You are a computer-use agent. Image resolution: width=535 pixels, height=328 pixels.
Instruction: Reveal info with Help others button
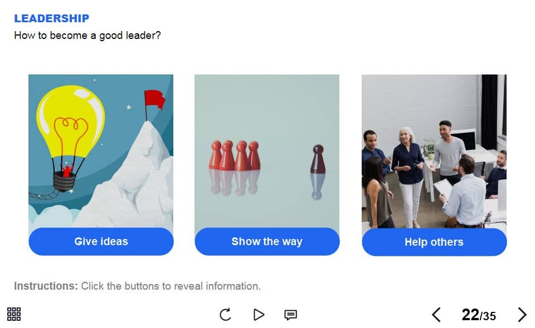(x=434, y=242)
